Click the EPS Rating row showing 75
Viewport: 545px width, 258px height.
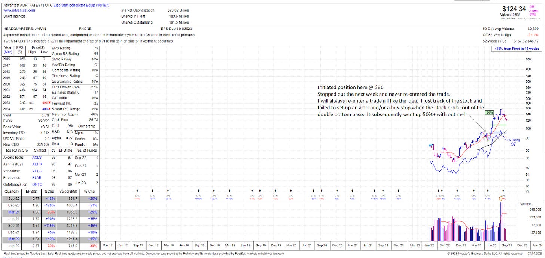tap(74, 48)
